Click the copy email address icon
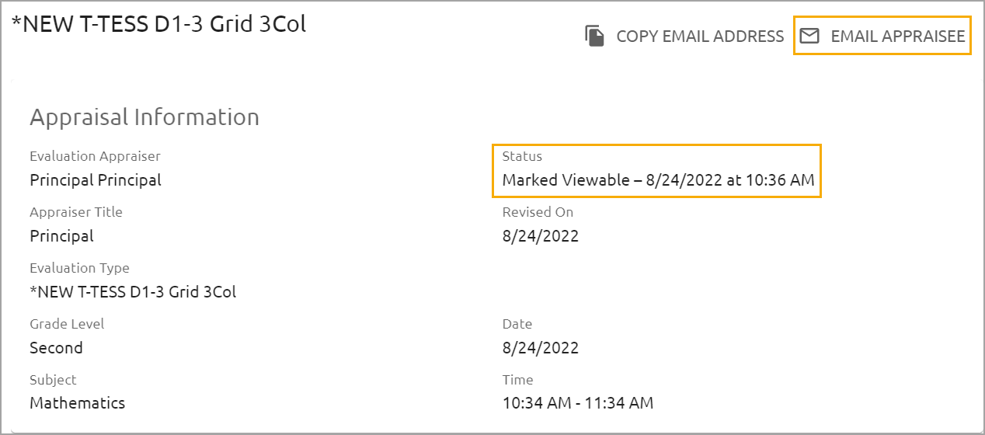The width and height of the screenshot is (985, 435). coord(595,37)
